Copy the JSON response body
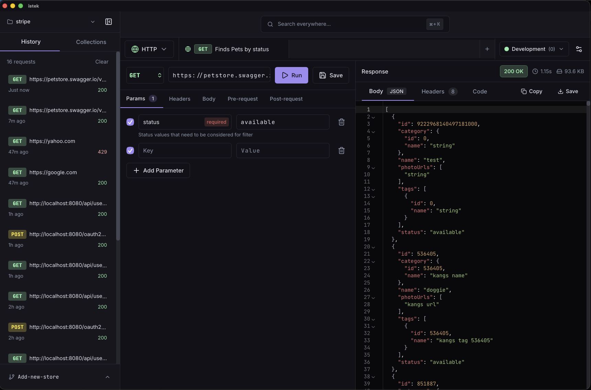The image size is (591, 390). click(x=532, y=91)
